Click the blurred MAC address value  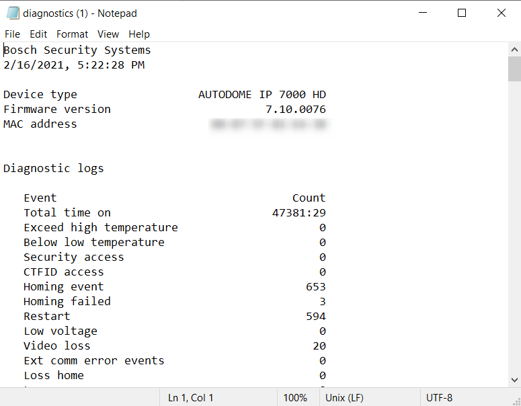268,124
